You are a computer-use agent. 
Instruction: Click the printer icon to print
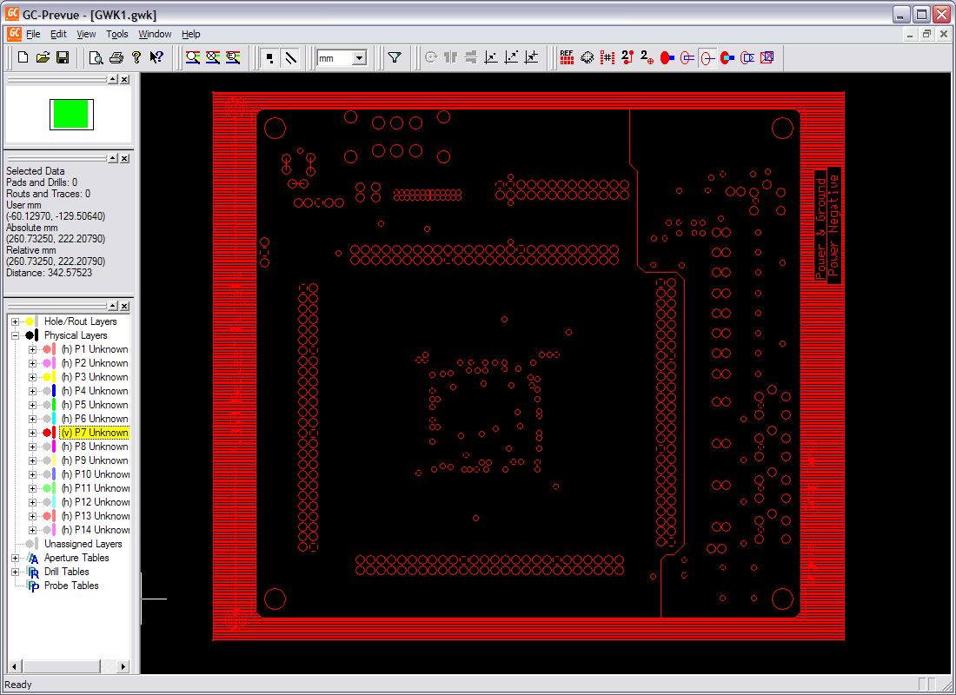(116, 57)
